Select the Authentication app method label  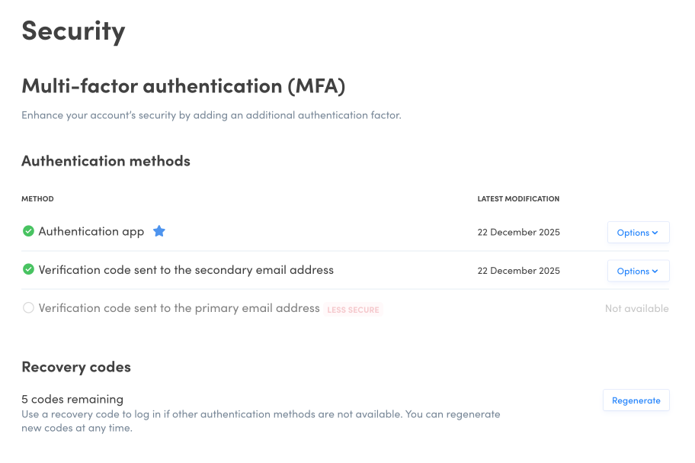(x=91, y=231)
